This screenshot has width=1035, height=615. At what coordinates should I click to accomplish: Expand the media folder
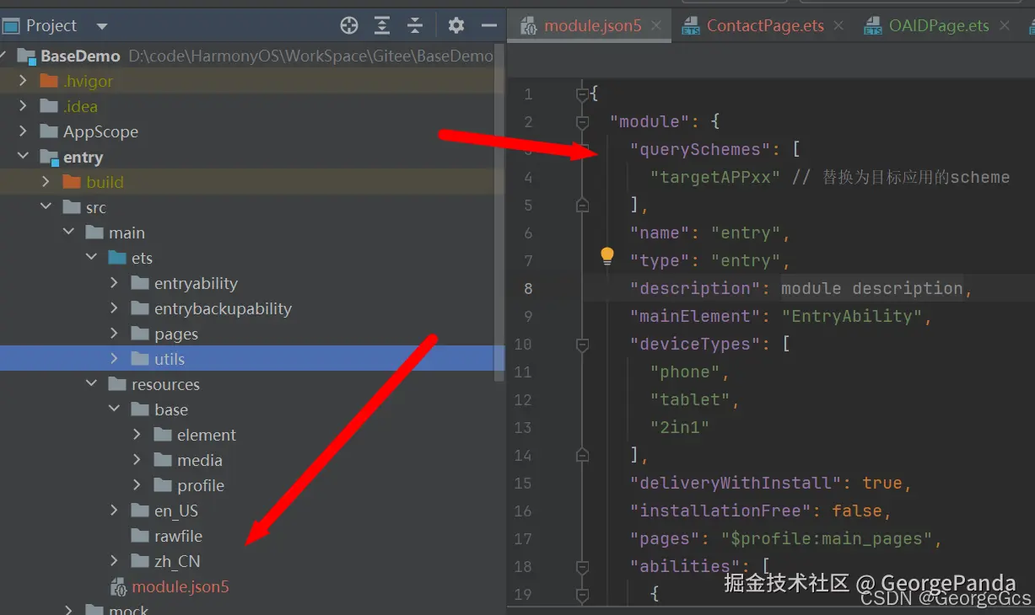tap(137, 460)
